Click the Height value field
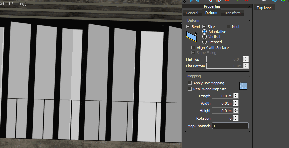 click(x=222, y=111)
